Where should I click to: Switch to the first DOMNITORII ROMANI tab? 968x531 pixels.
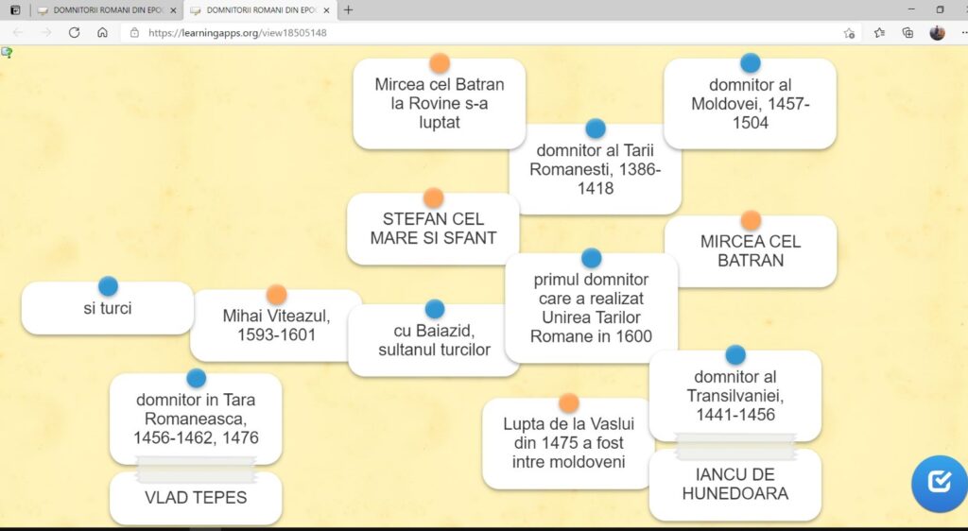pos(104,10)
